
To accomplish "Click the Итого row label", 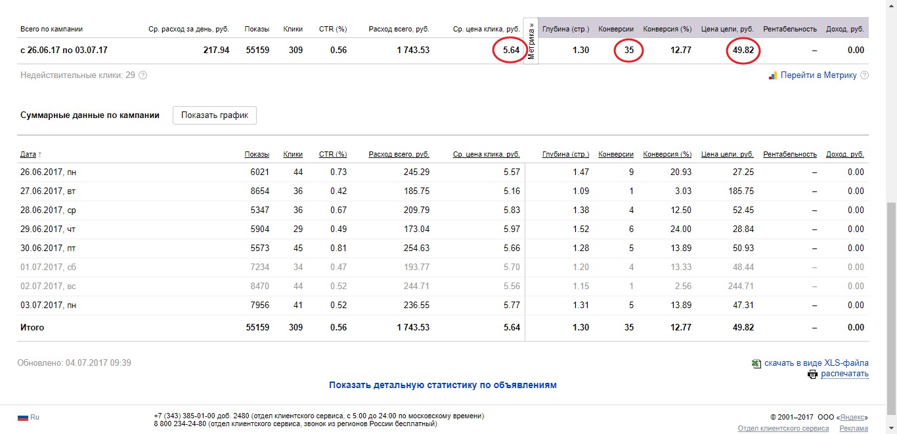I will click(x=32, y=327).
